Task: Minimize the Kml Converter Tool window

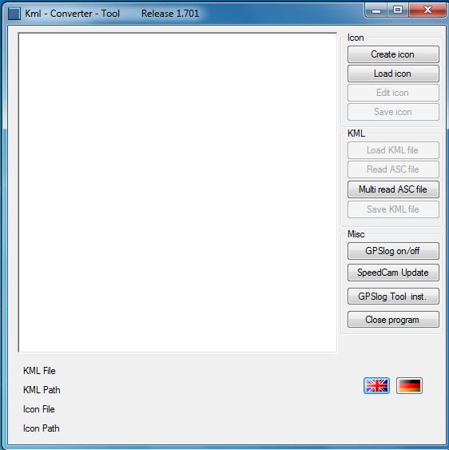Action: (x=376, y=10)
